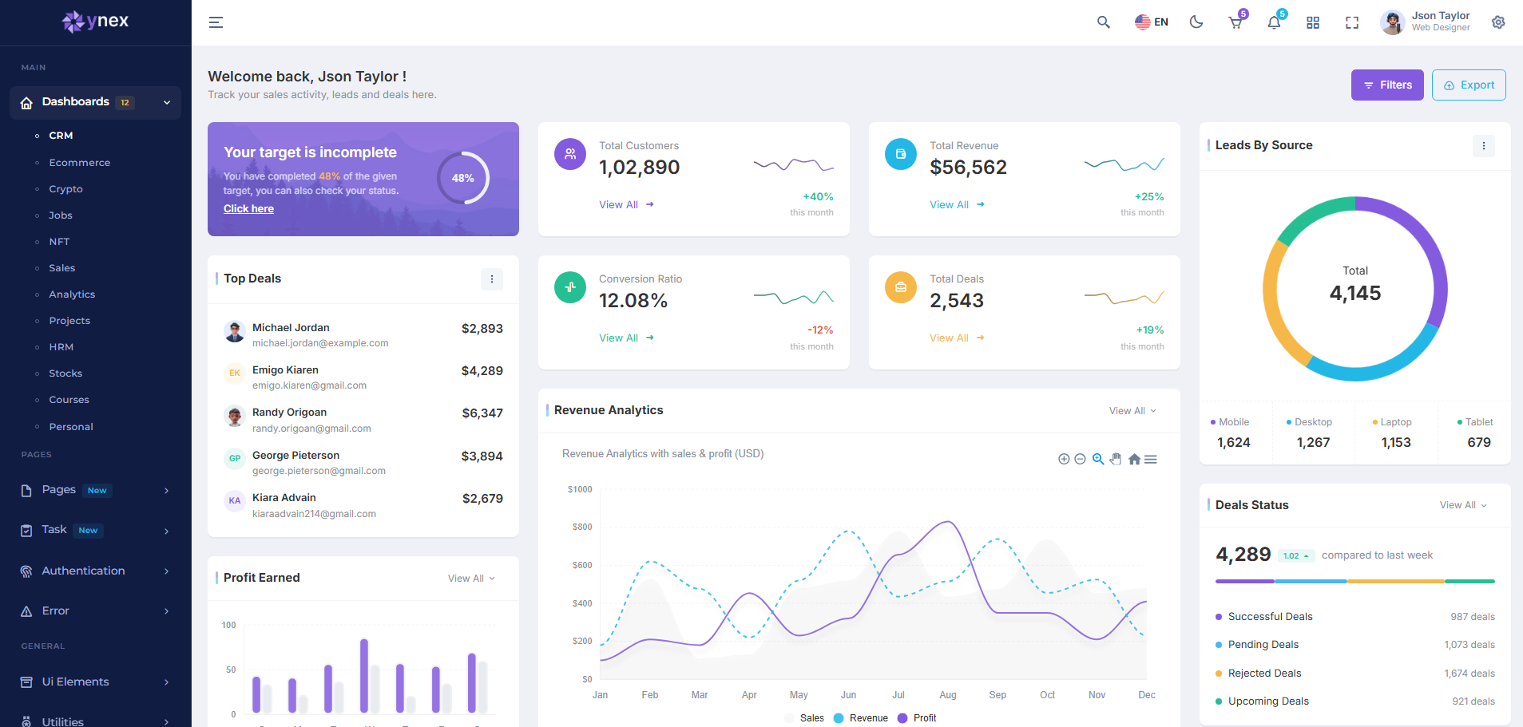The height and width of the screenshot is (727, 1523).
Task: Click the 48% target progress circle
Action: [x=463, y=178]
